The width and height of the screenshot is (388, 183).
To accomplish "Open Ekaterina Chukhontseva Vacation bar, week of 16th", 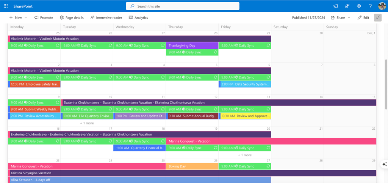I will [139, 134].
